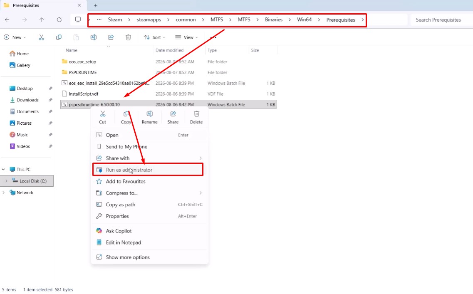
Task: Expand the Share with submenu
Action: click(x=201, y=158)
